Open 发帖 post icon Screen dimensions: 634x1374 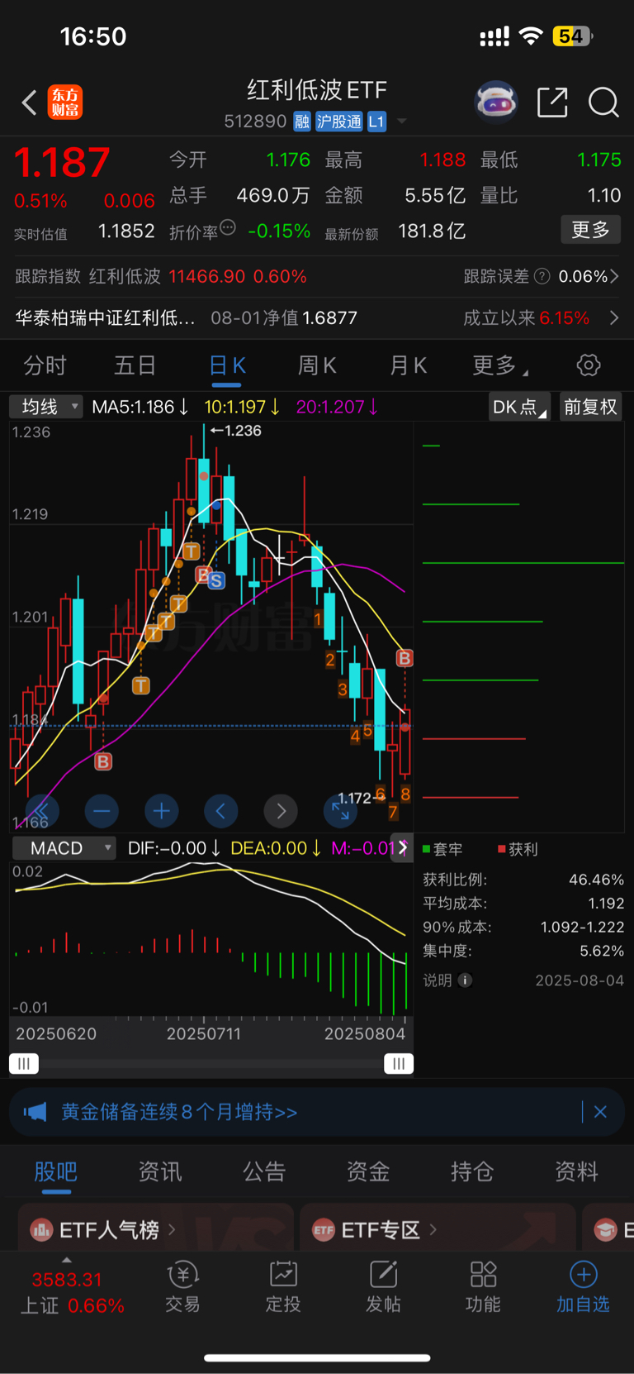point(383,1275)
